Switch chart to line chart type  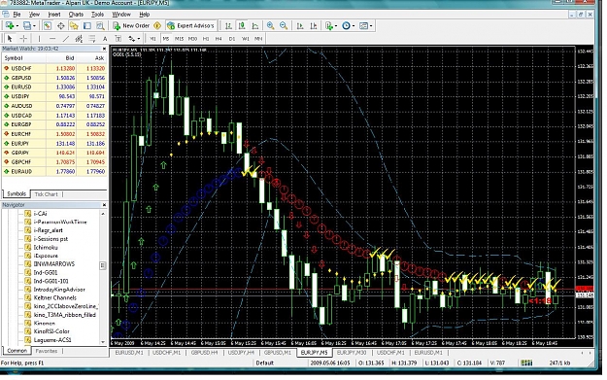click(255, 26)
